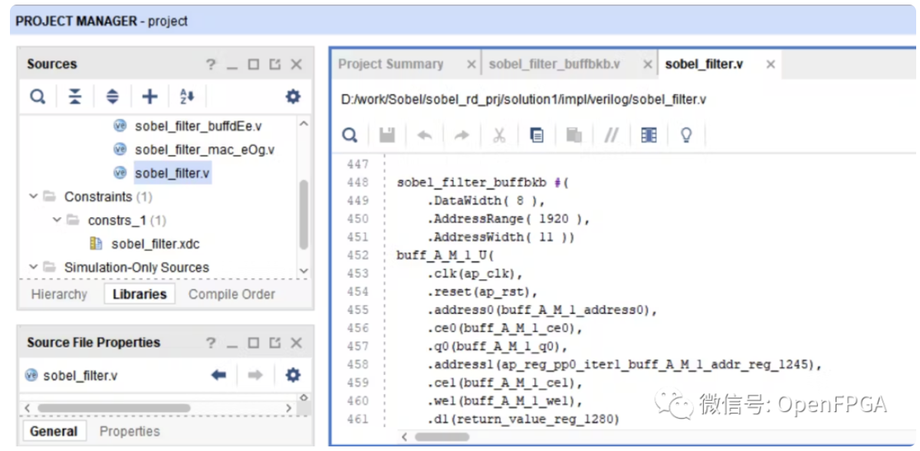Float the Source File Properties panel

point(274,343)
